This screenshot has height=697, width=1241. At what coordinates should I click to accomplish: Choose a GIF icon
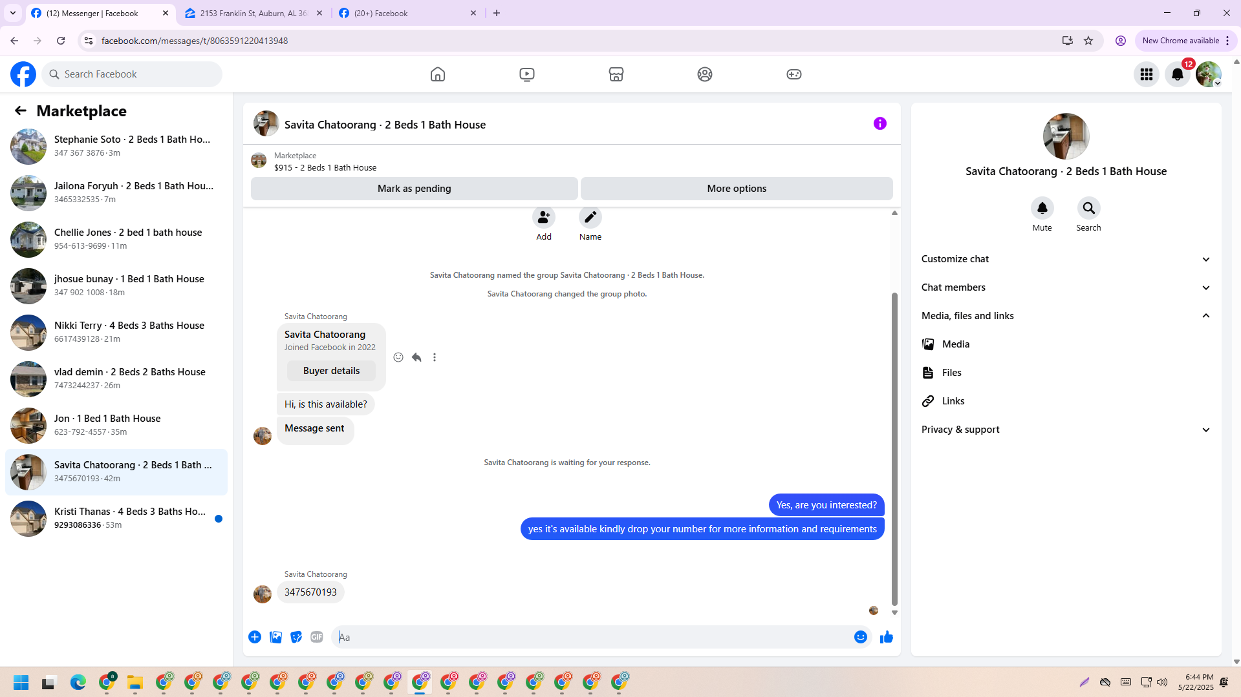pos(317,637)
